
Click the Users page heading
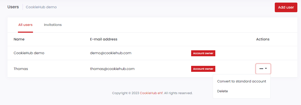13,7
